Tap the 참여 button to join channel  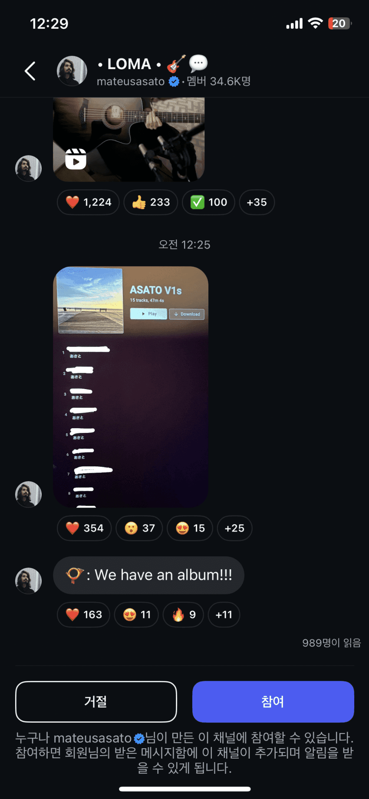click(x=273, y=702)
